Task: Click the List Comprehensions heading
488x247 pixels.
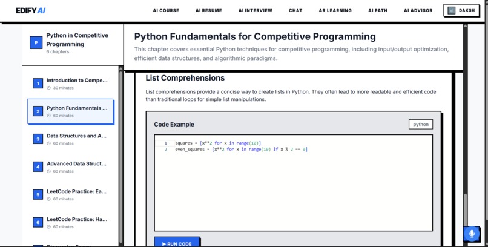Action: [185, 77]
